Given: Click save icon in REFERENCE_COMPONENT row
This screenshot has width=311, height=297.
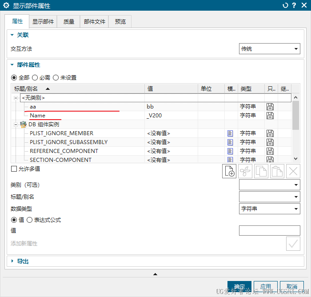Looking at the screenshot, I should pos(270,151).
